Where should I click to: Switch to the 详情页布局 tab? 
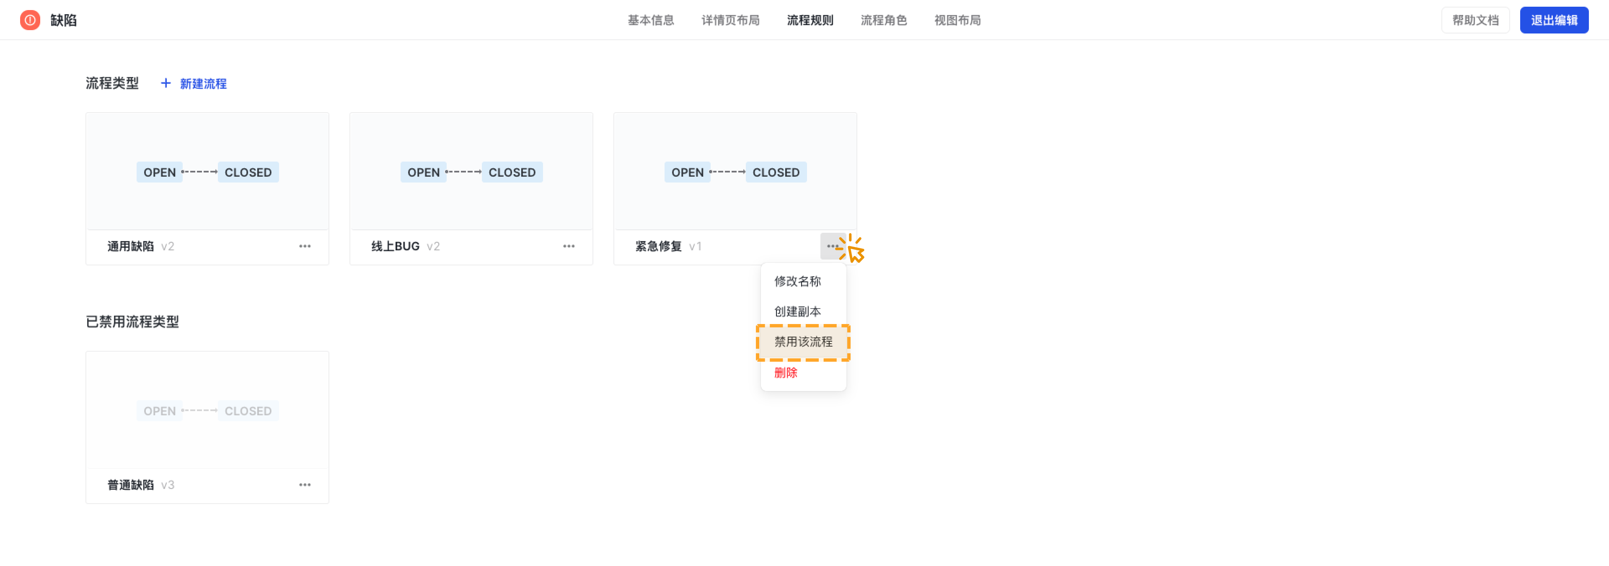click(x=730, y=20)
